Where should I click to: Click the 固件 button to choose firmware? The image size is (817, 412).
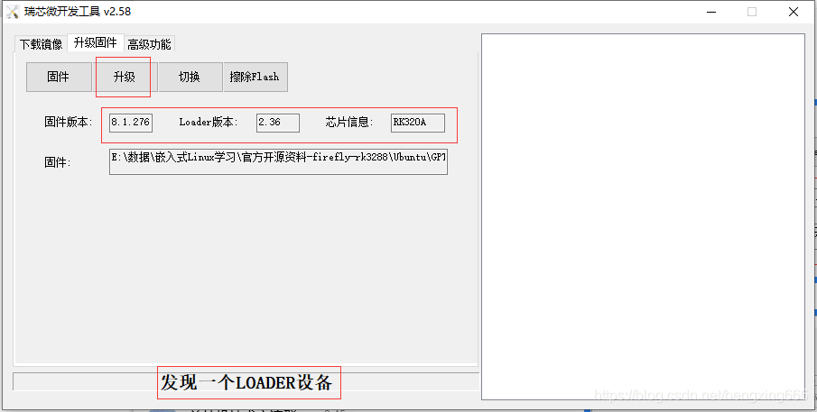click(59, 77)
